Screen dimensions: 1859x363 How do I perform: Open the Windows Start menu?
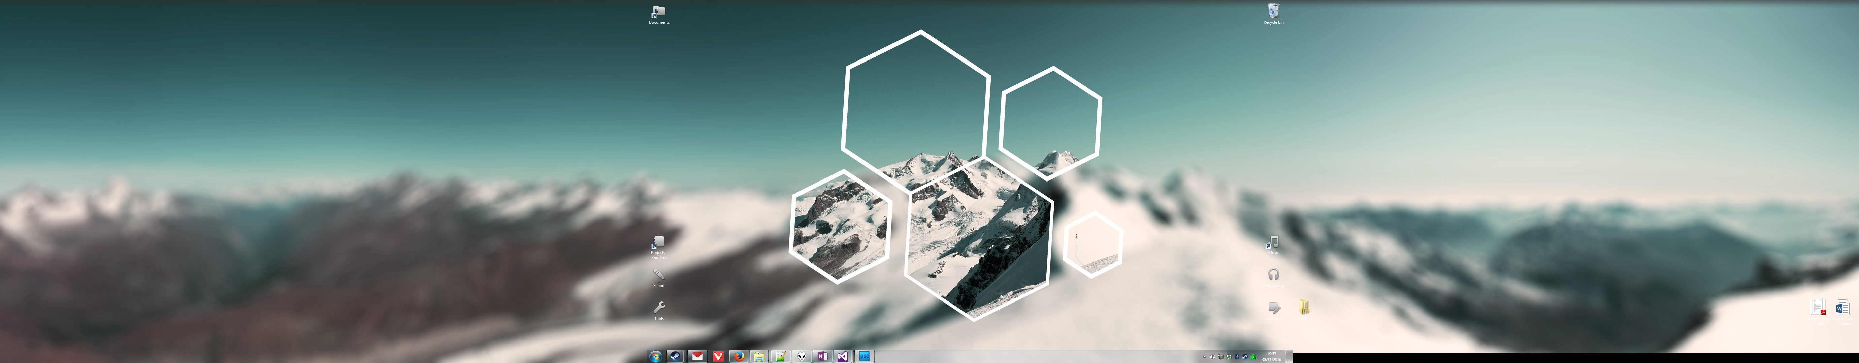point(655,357)
